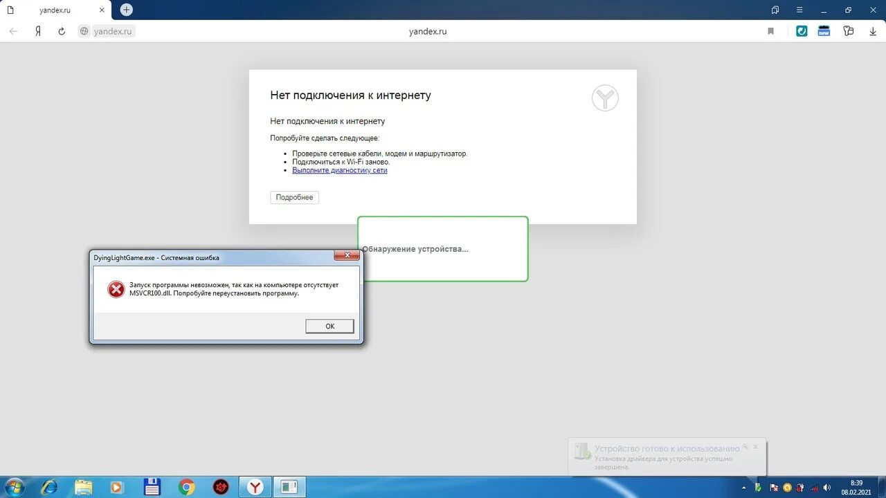The image size is (886, 498).
Task: Click the red error icon in the dialog
Action: coord(116,289)
